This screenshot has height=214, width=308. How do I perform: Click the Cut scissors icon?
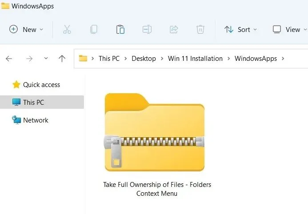[x=67, y=30]
